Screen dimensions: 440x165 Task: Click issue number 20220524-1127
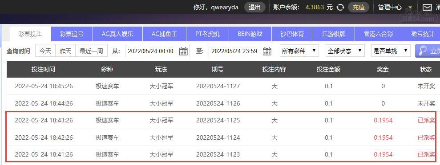coord(218,86)
